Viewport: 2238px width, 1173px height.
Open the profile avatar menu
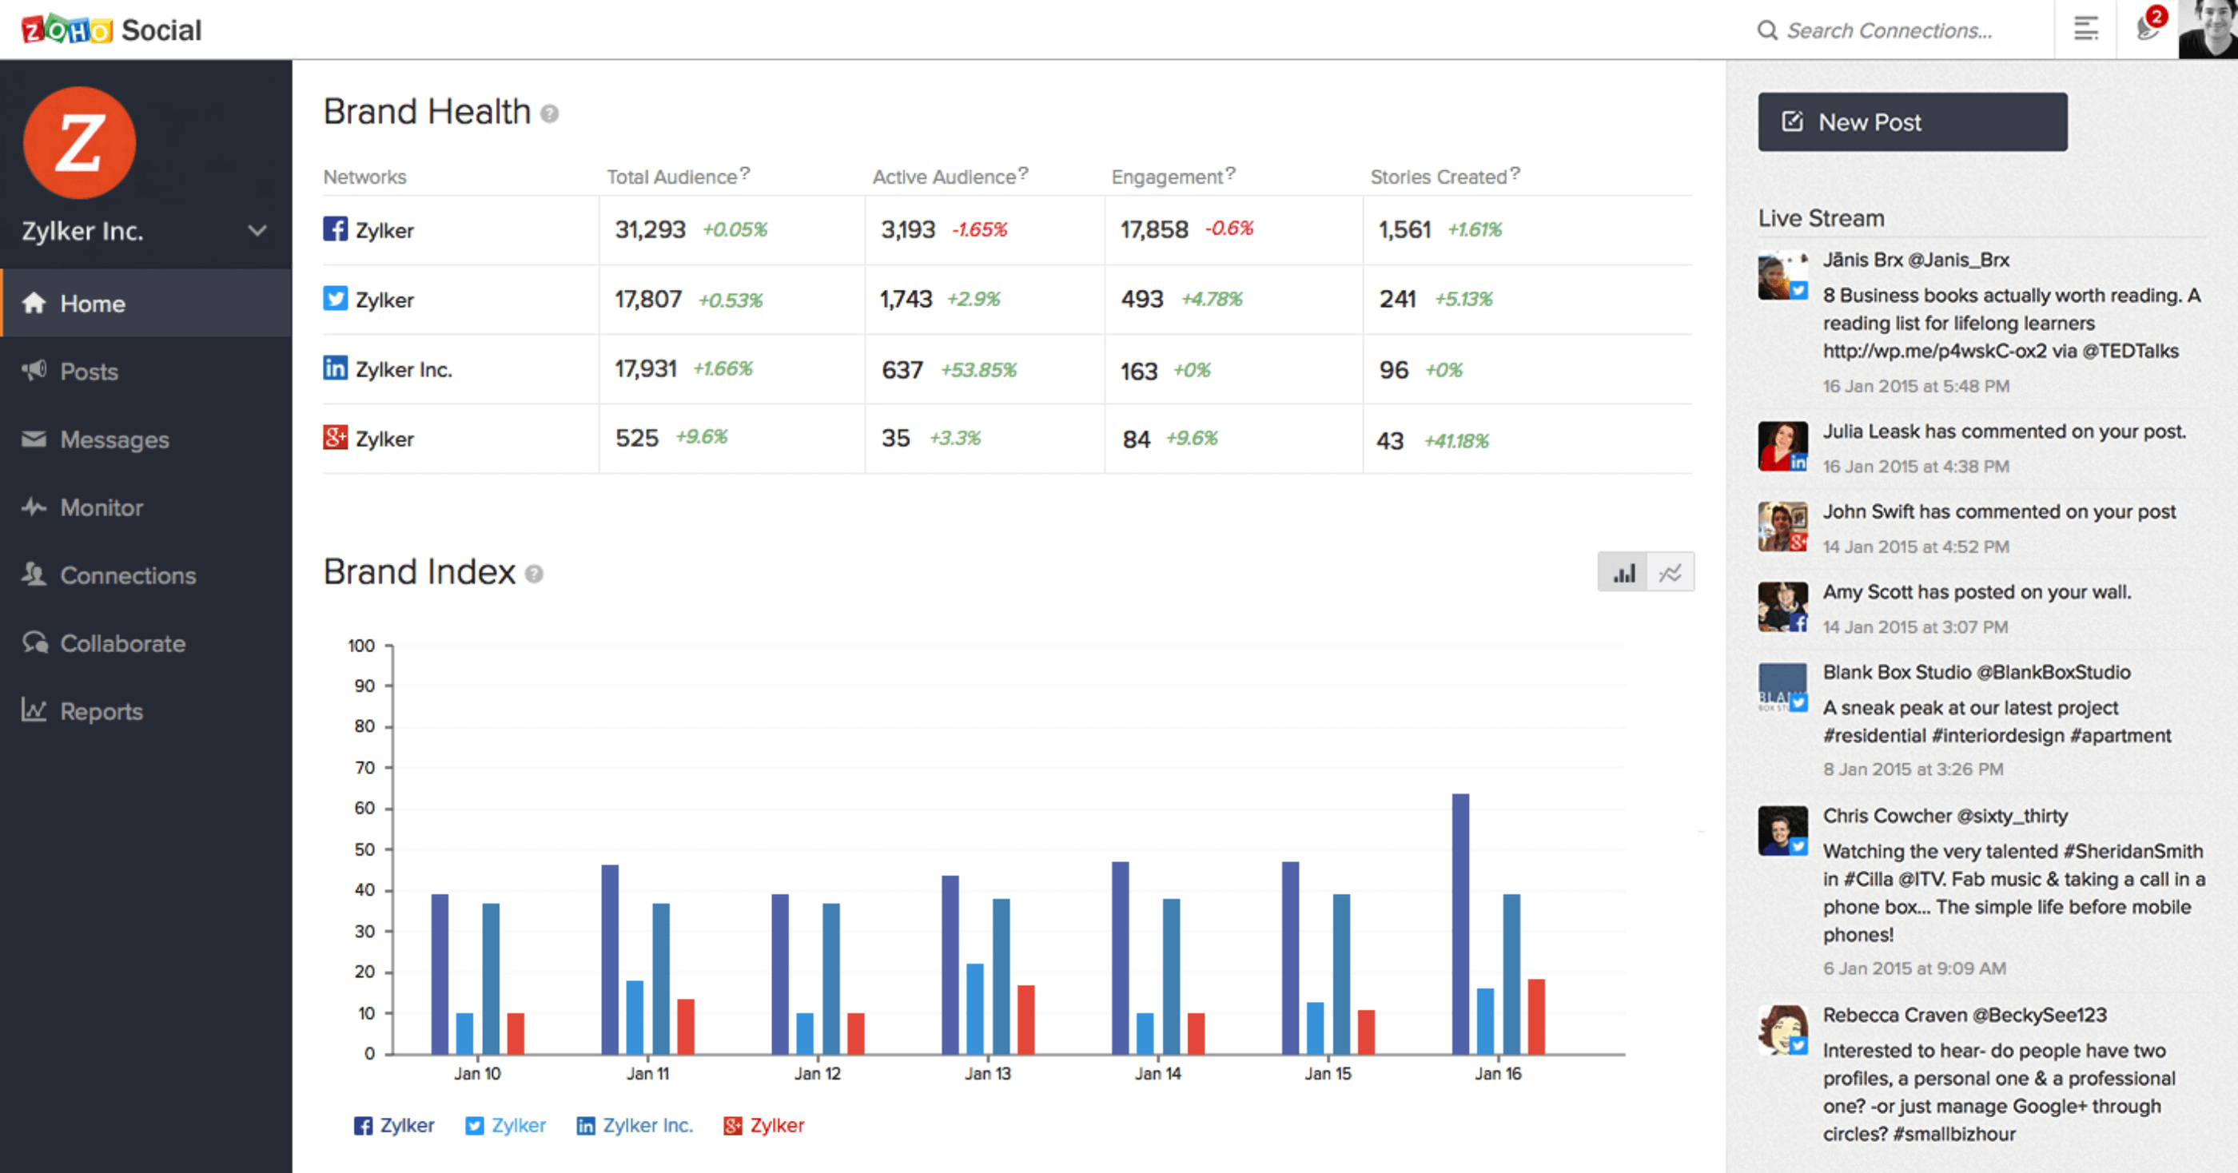coord(2208,29)
